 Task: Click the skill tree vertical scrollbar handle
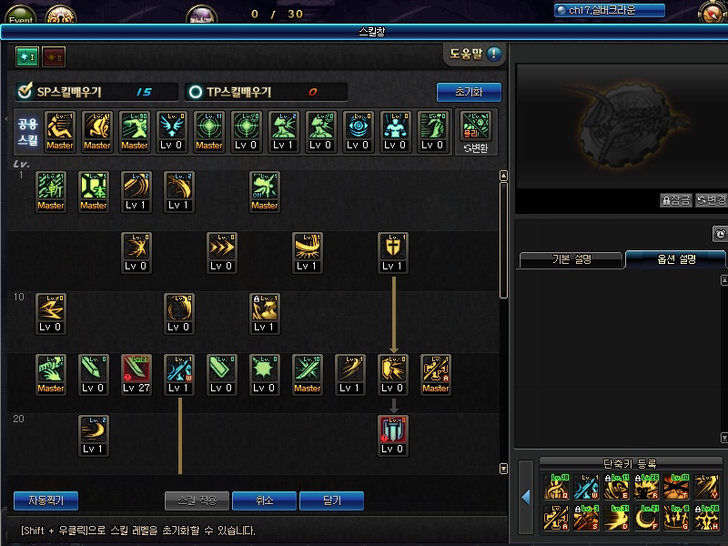point(503,240)
